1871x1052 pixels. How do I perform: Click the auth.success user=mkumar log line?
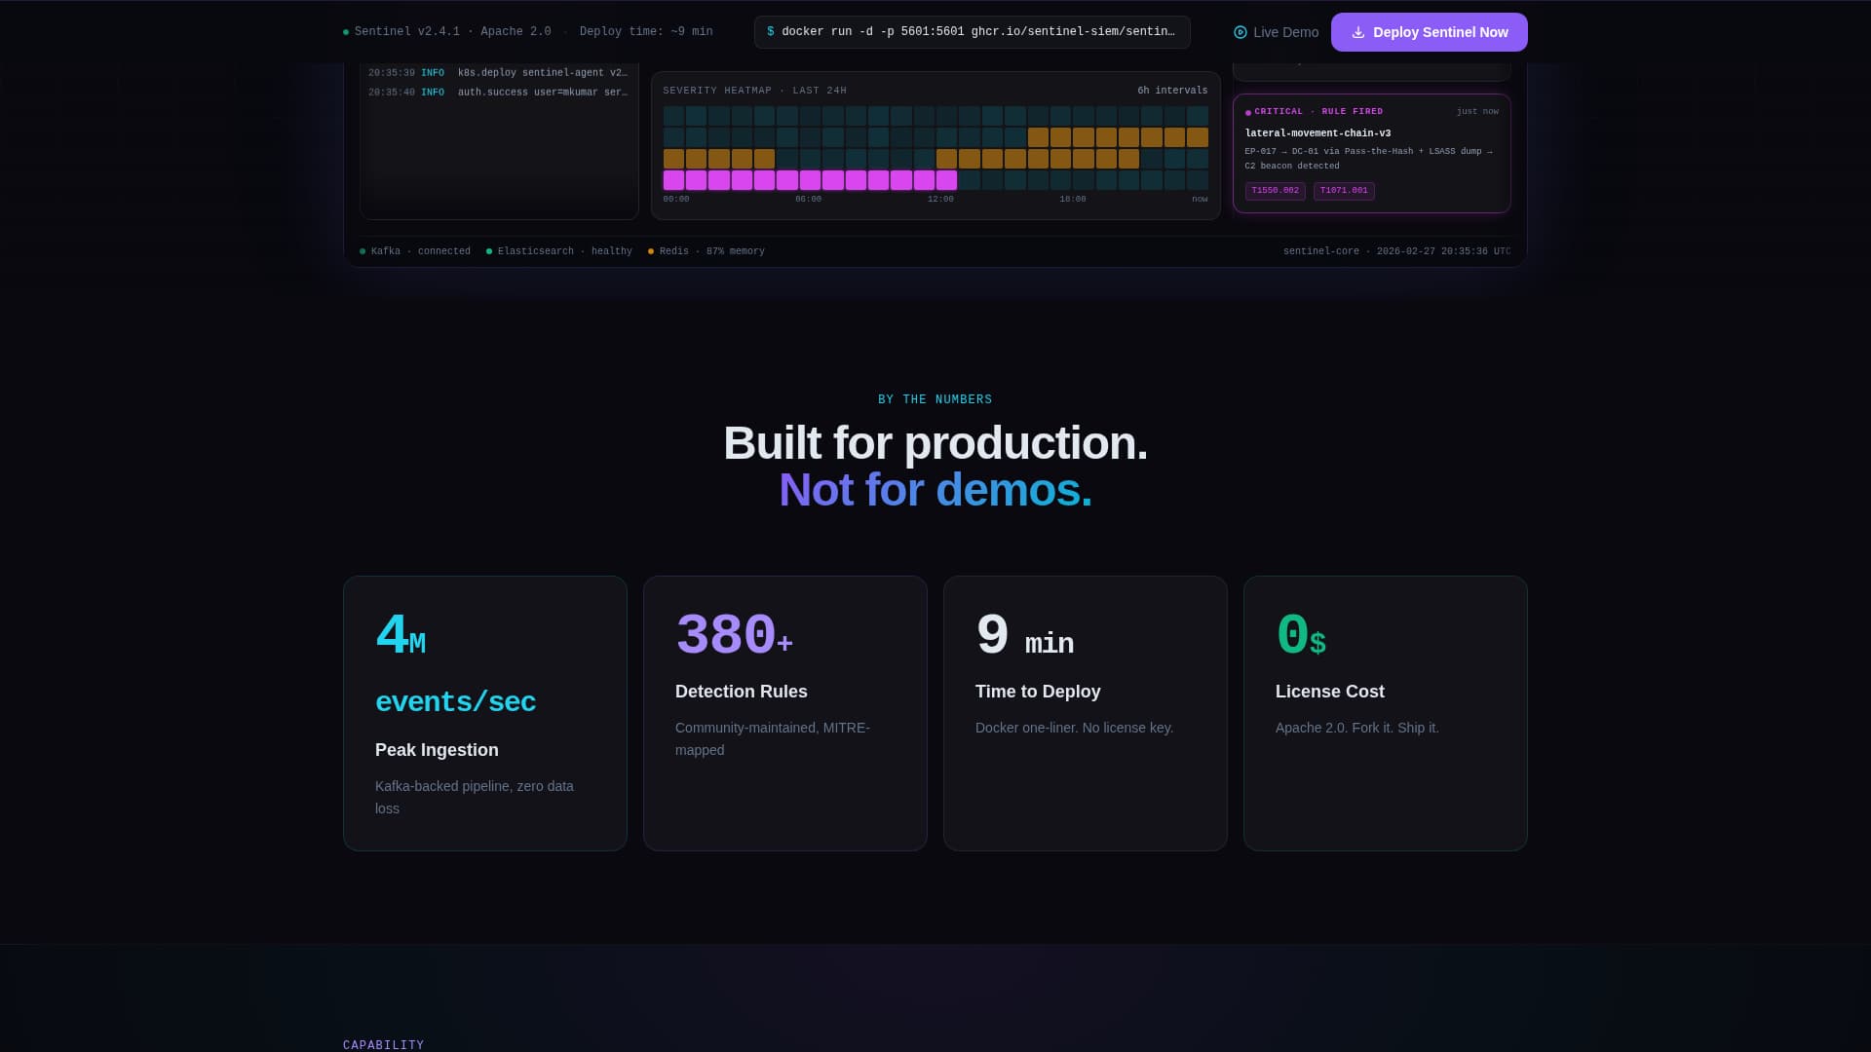498,93
